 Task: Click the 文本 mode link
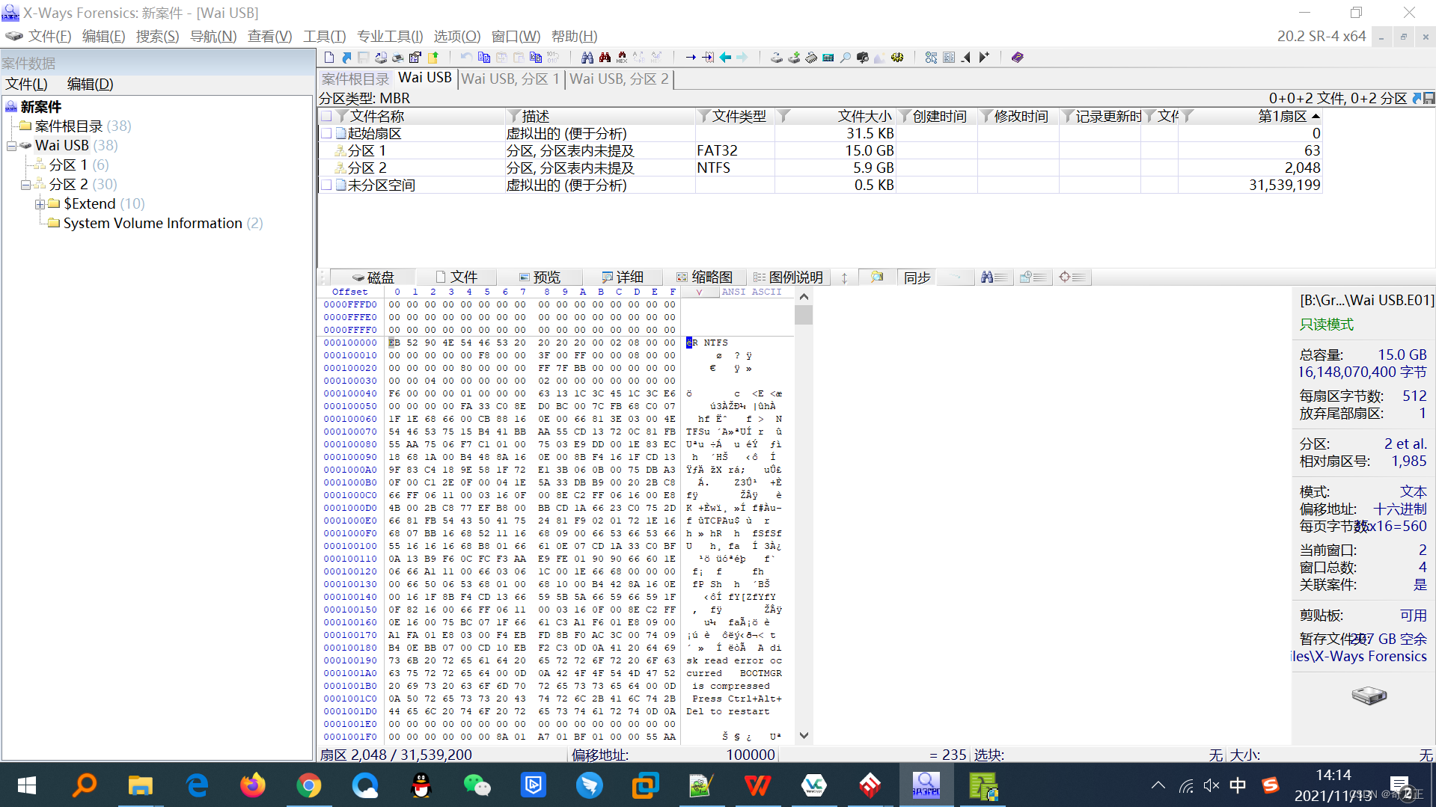(1414, 492)
